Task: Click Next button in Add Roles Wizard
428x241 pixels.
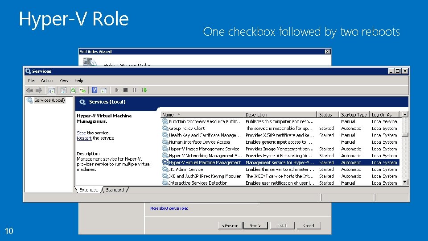Action: coord(255,226)
